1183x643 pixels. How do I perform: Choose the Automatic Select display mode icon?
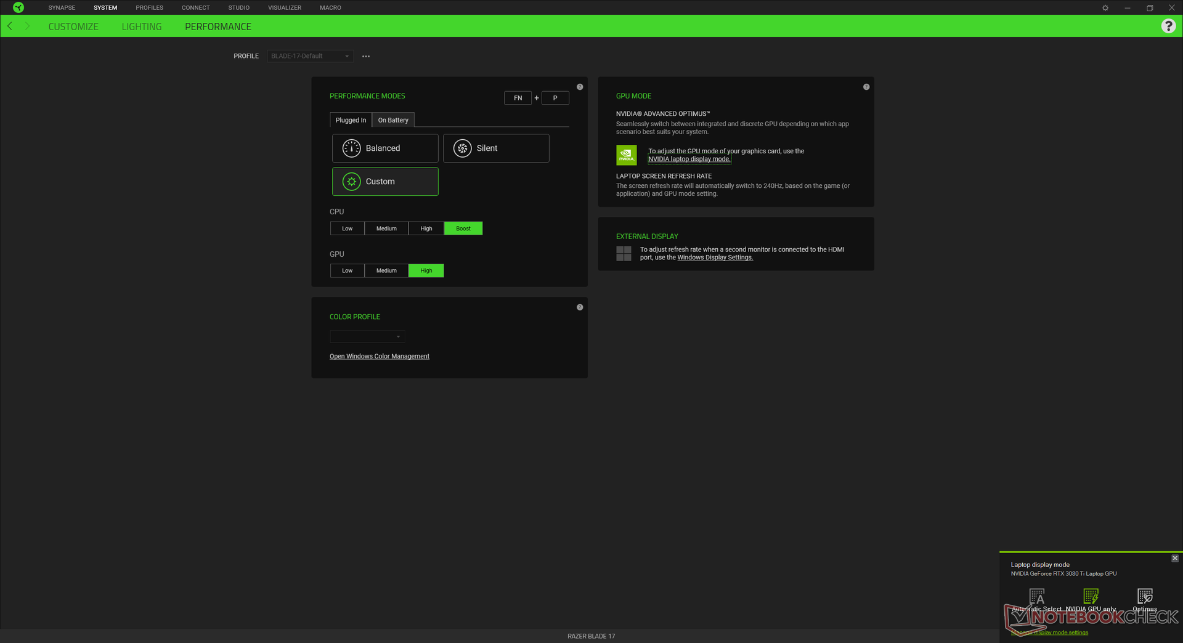[1037, 596]
